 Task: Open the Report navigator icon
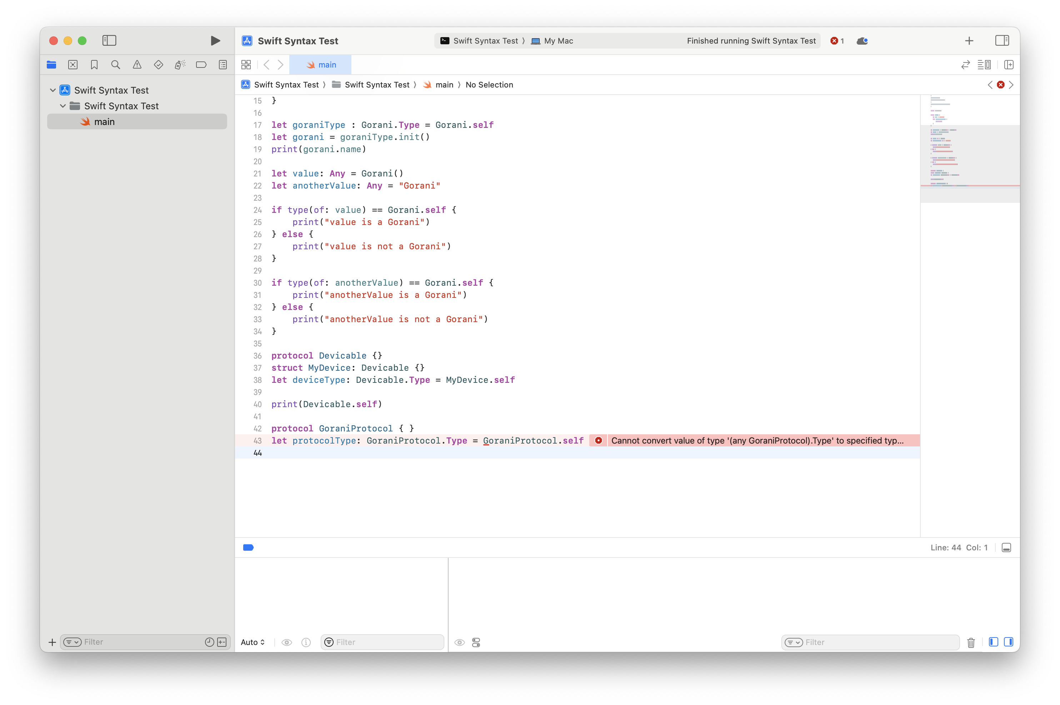(x=222, y=65)
